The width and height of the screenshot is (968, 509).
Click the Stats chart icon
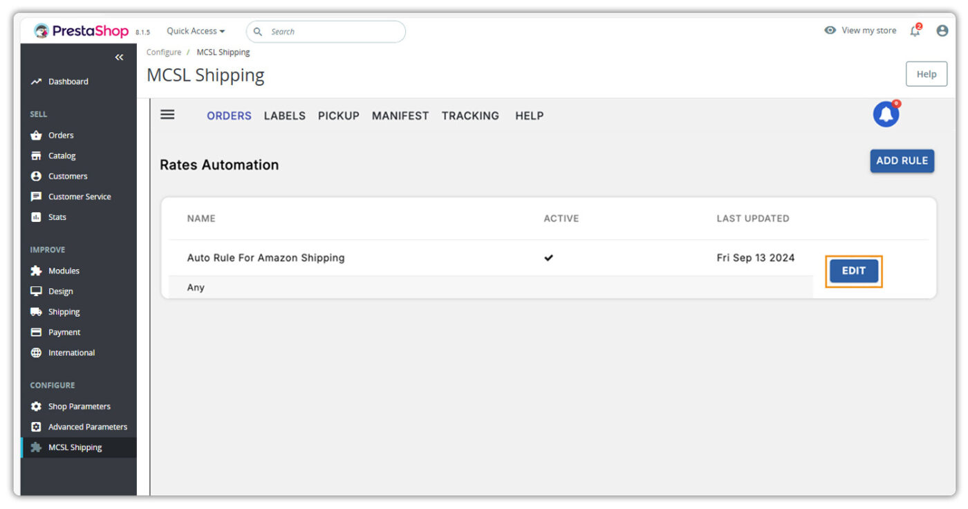(36, 217)
